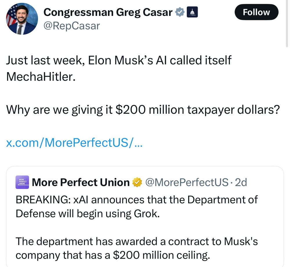
Task: Click the More Perfect Union logo avatar
Action: tap(22, 182)
